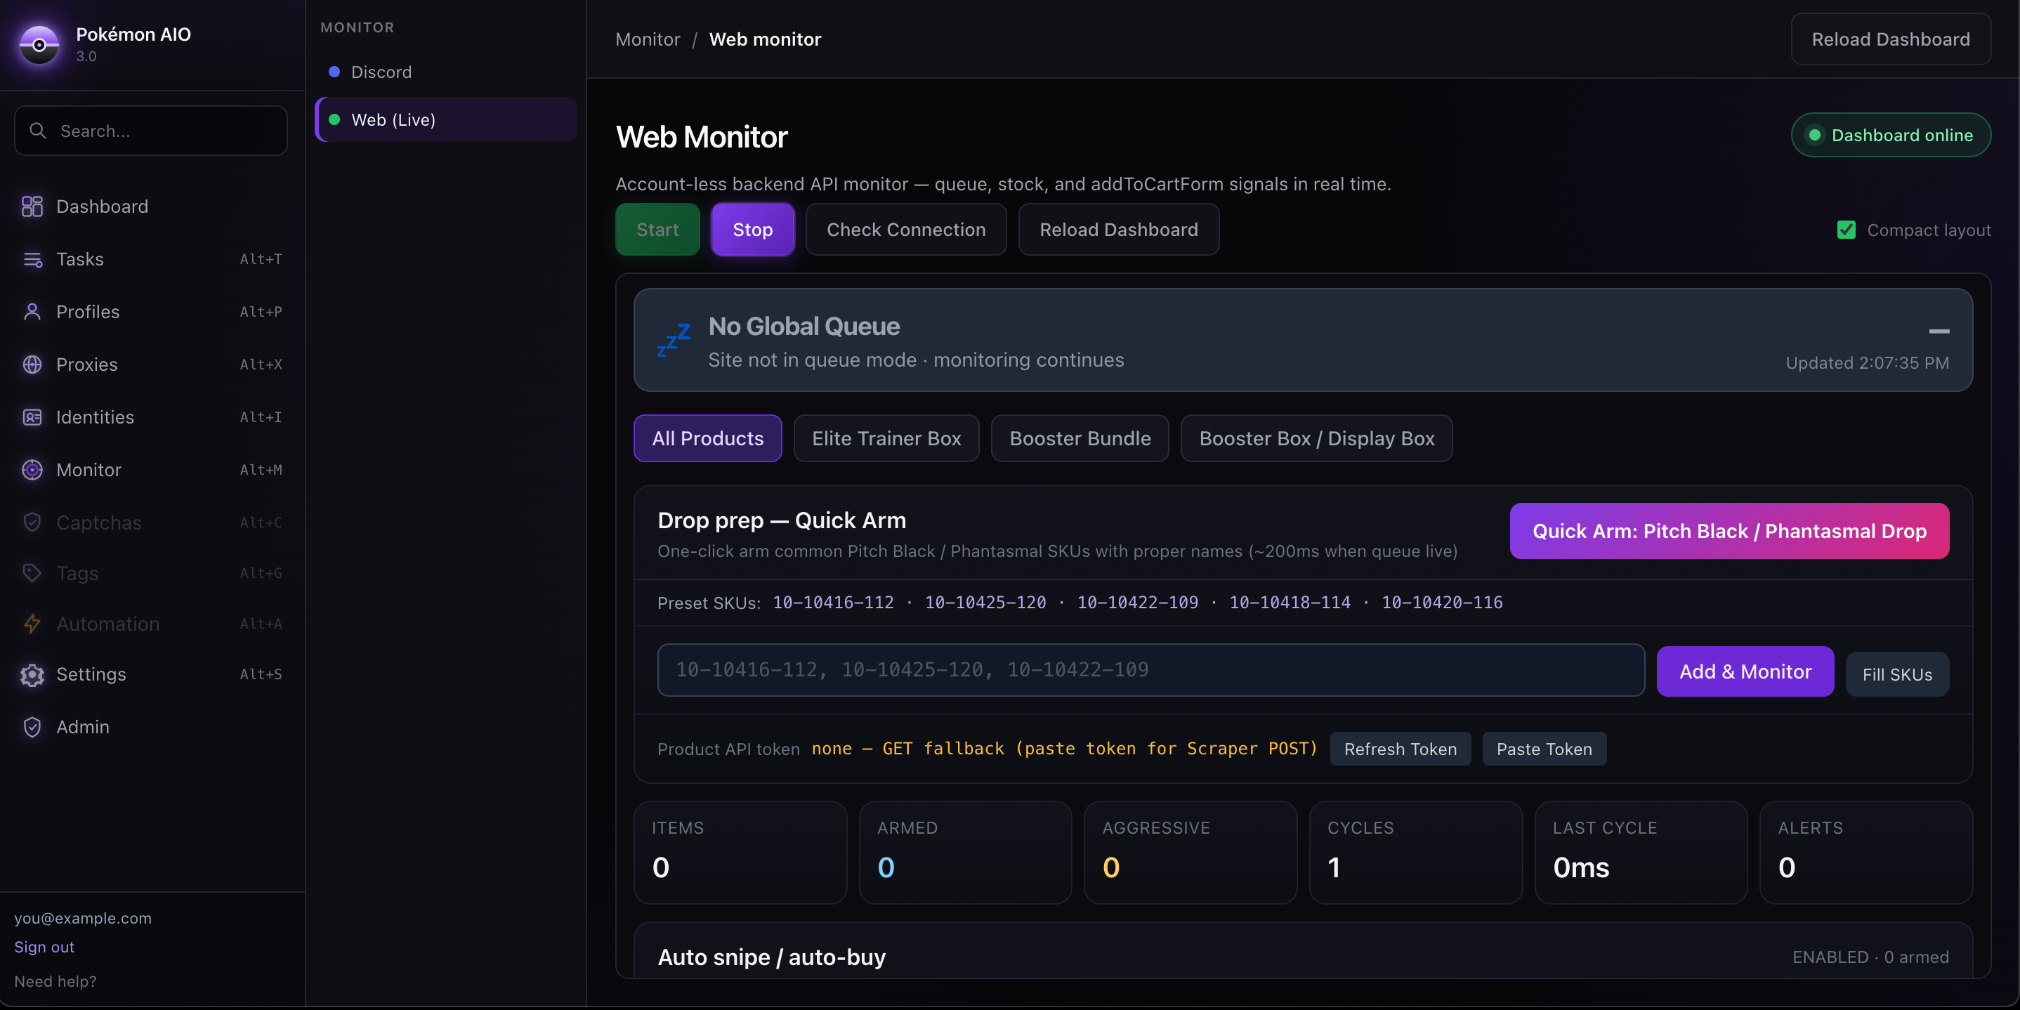Select Booster Box / Display Box tab
The height and width of the screenshot is (1010, 2020).
point(1317,438)
